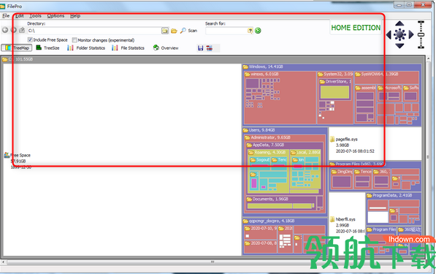Go back with the left arrow button
This screenshot has height=274, width=436.
5,30
